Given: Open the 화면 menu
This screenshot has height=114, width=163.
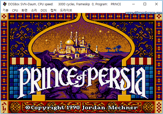Looking at the screenshot, I should 24,10.
